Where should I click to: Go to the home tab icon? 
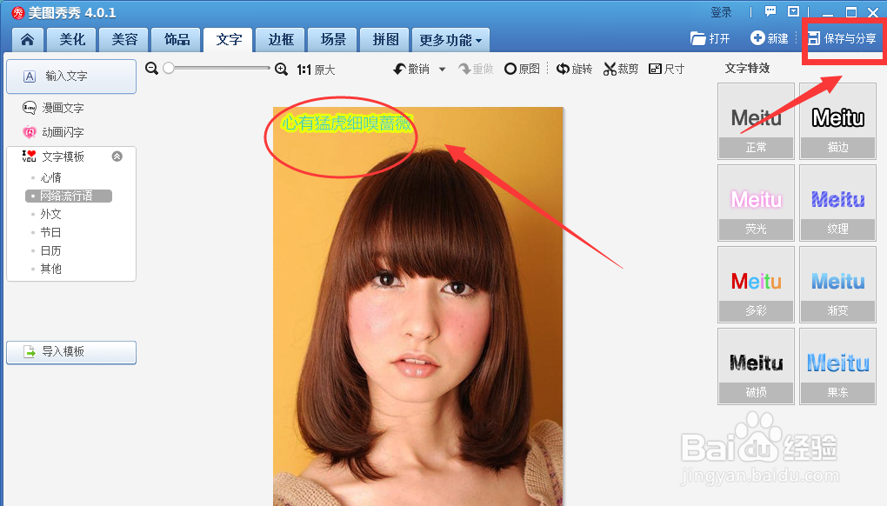tap(27, 40)
